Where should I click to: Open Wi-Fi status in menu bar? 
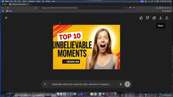coord(152,1)
